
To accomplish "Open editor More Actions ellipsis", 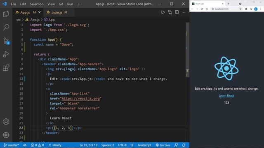I will 184,12.
